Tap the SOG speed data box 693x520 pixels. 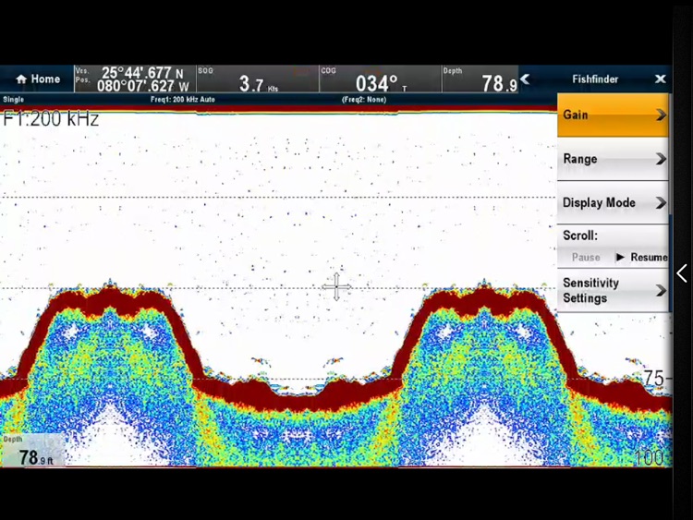pos(257,79)
